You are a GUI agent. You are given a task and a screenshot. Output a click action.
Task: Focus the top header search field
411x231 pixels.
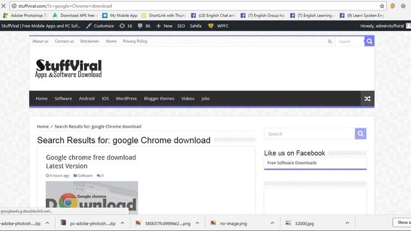tap(349, 41)
